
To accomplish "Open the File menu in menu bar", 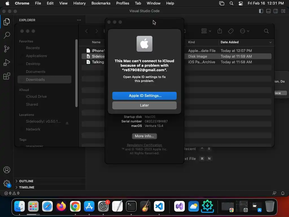I will point(38,3).
